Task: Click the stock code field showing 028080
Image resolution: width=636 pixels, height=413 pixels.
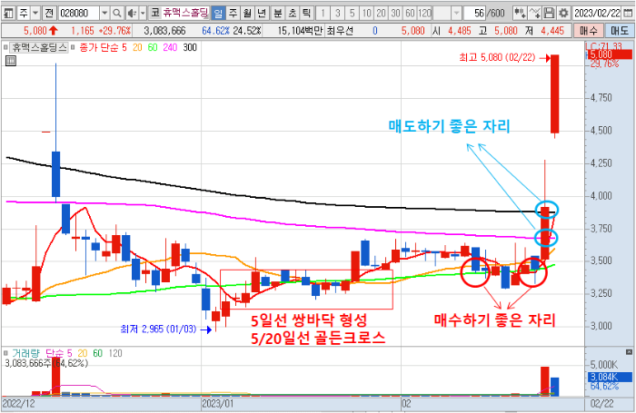Action: point(78,14)
